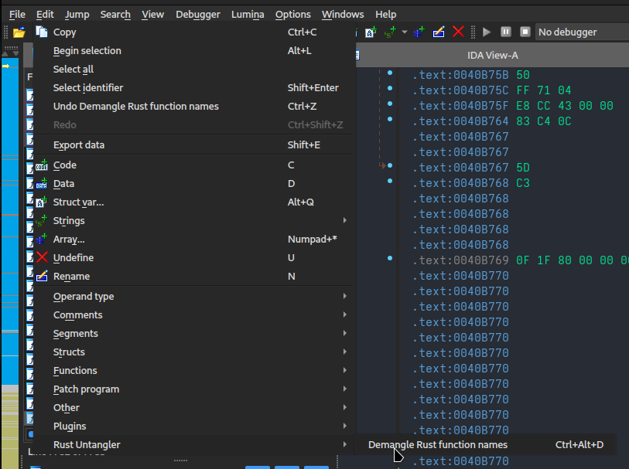Click the Copy icon in Edit menu
The image size is (629, 469).
pyautogui.click(x=42, y=32)
